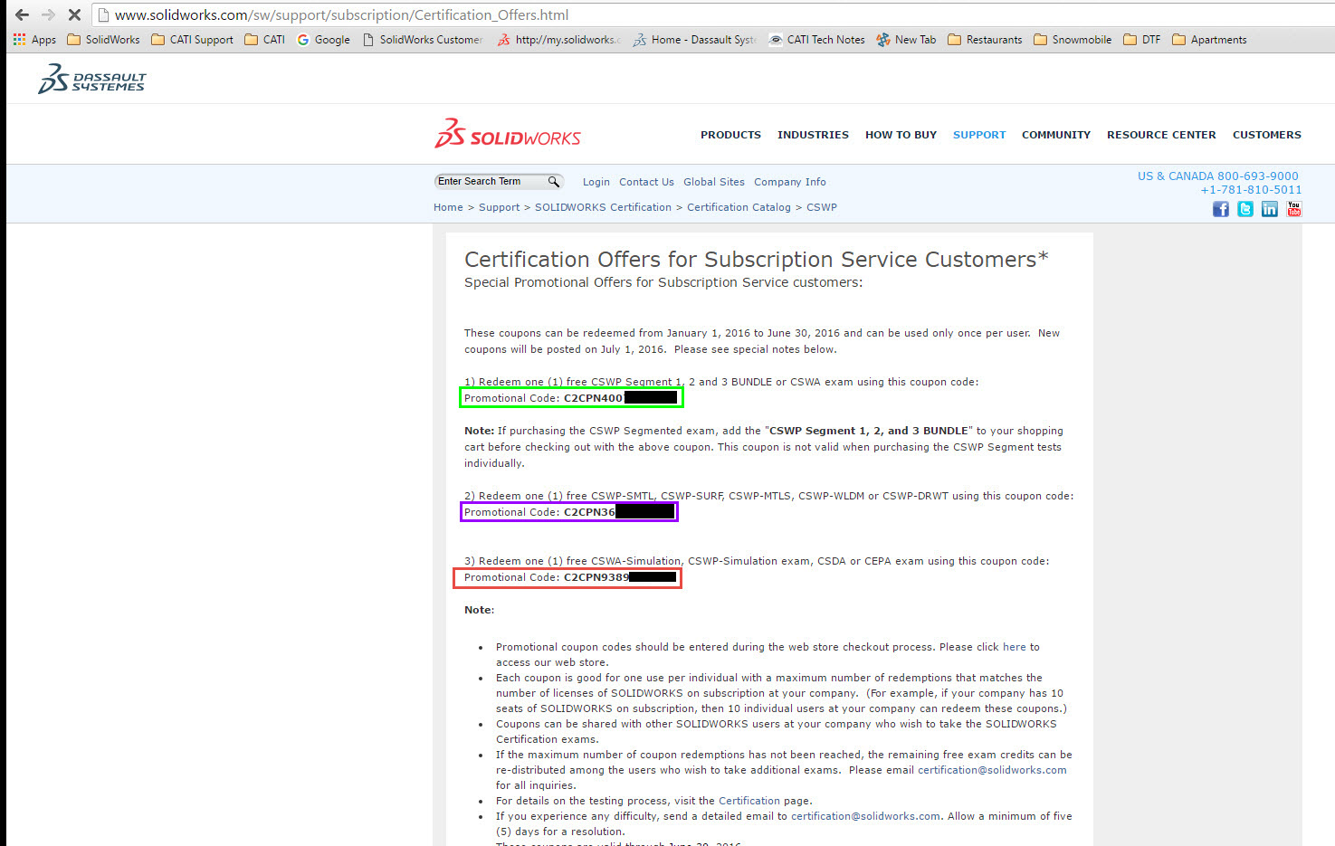Viewport: 1335px width, 846px height.
Task: Open the Home - Dassault Systèmes bookmark
Action: pos(695,40)
